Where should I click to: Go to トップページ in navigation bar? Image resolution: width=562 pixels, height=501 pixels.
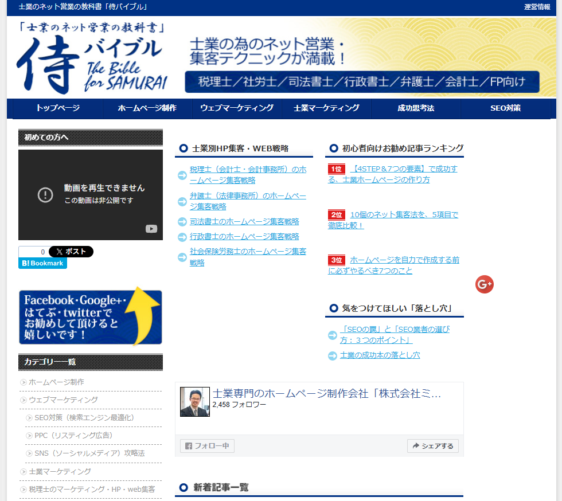click(58, 108)
